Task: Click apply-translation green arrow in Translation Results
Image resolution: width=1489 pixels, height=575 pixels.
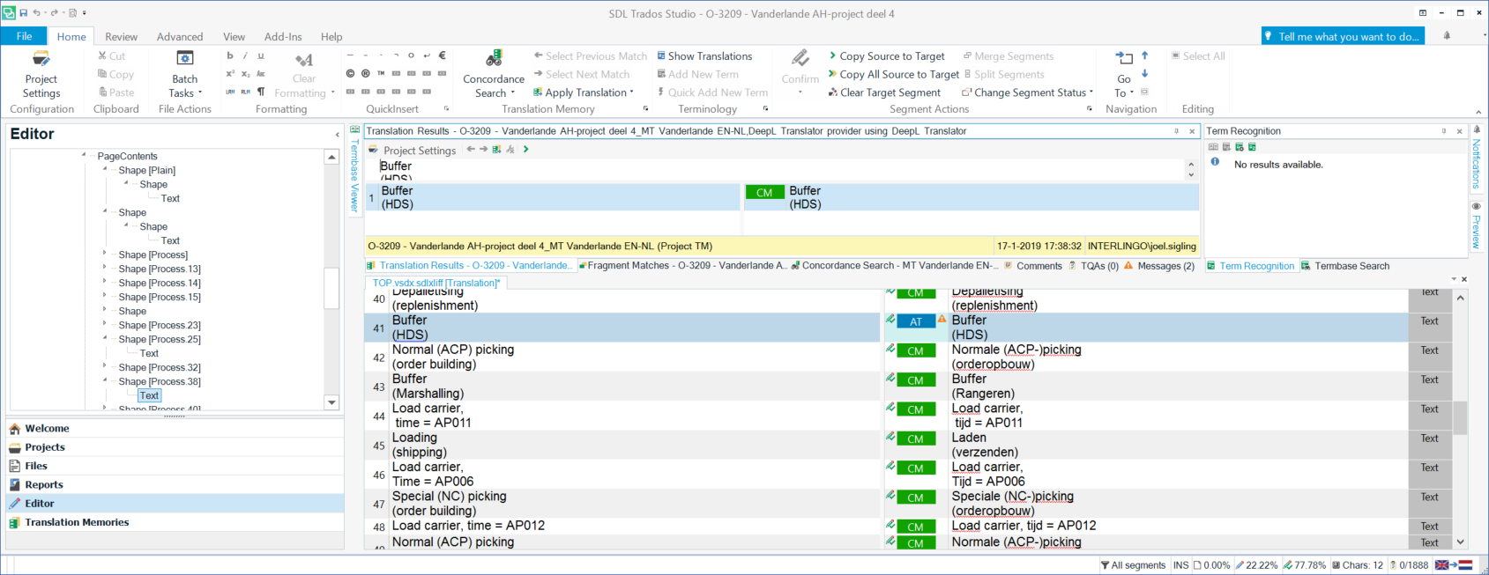Action: (526, 150)
